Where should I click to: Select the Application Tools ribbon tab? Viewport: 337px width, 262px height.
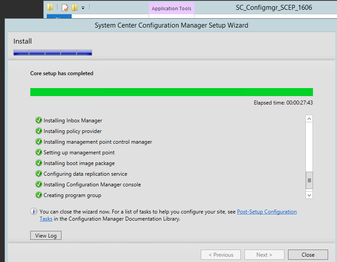coord(171,8)
